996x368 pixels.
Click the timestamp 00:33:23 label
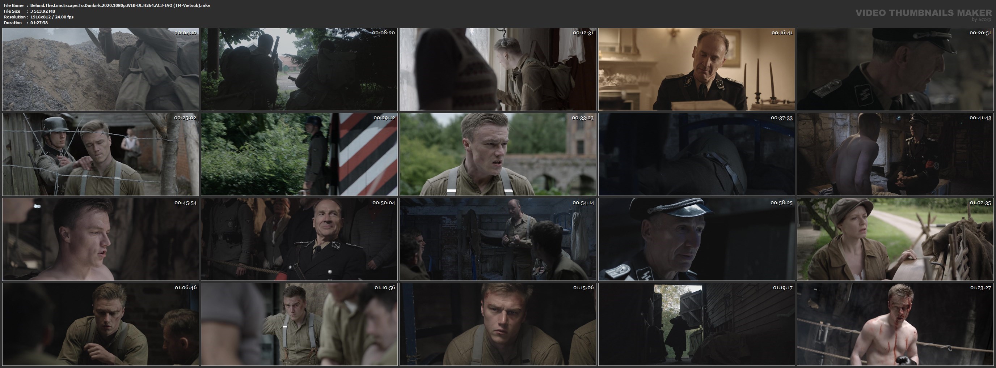tap(582, 118)
